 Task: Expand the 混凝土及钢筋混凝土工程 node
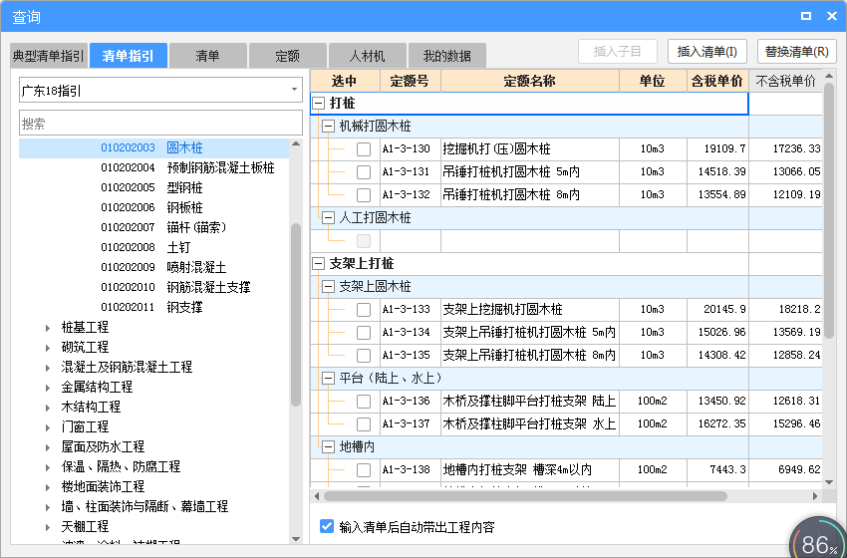point(48,368)
